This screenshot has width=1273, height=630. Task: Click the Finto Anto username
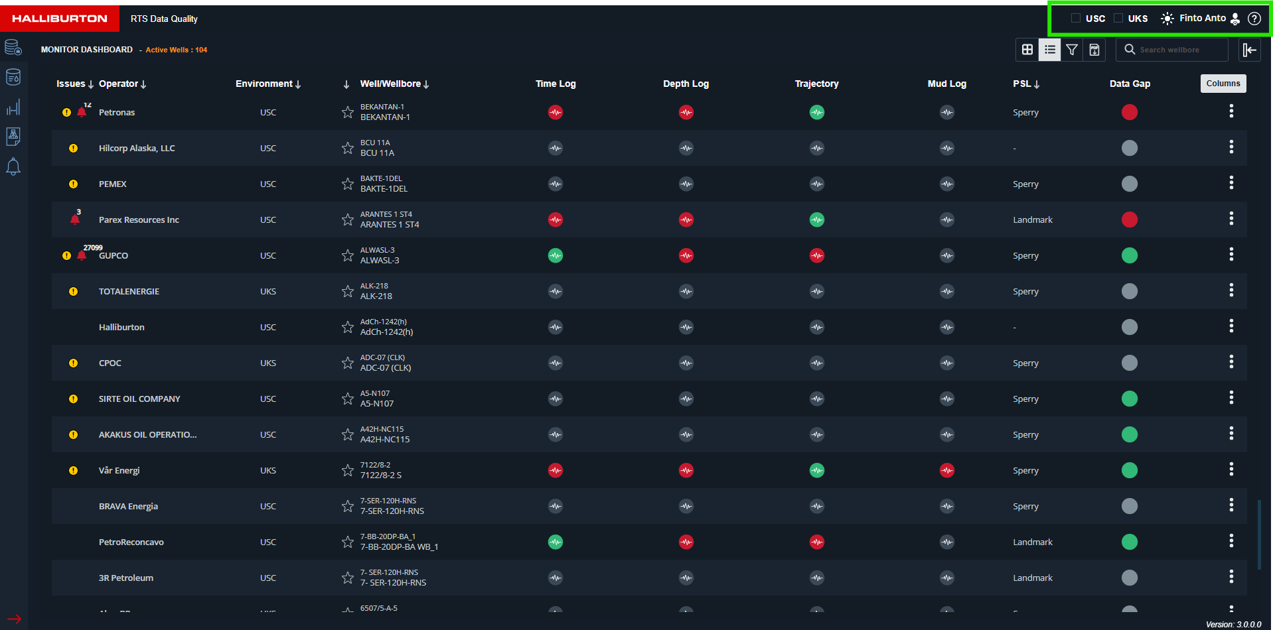point(1202,19)
